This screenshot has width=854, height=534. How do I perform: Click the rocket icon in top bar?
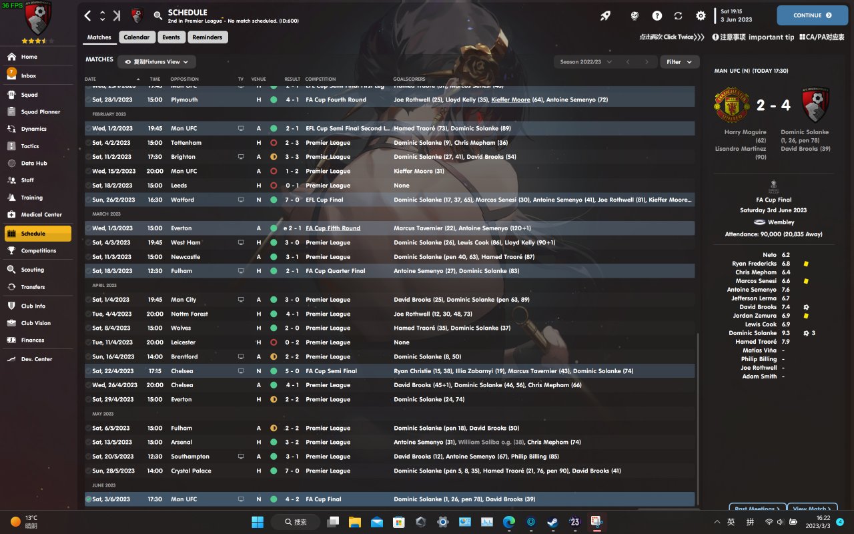(x=605, y=15)
